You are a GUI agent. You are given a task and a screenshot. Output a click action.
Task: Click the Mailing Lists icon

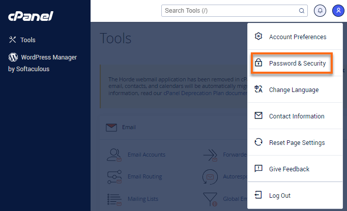(113, 199)
